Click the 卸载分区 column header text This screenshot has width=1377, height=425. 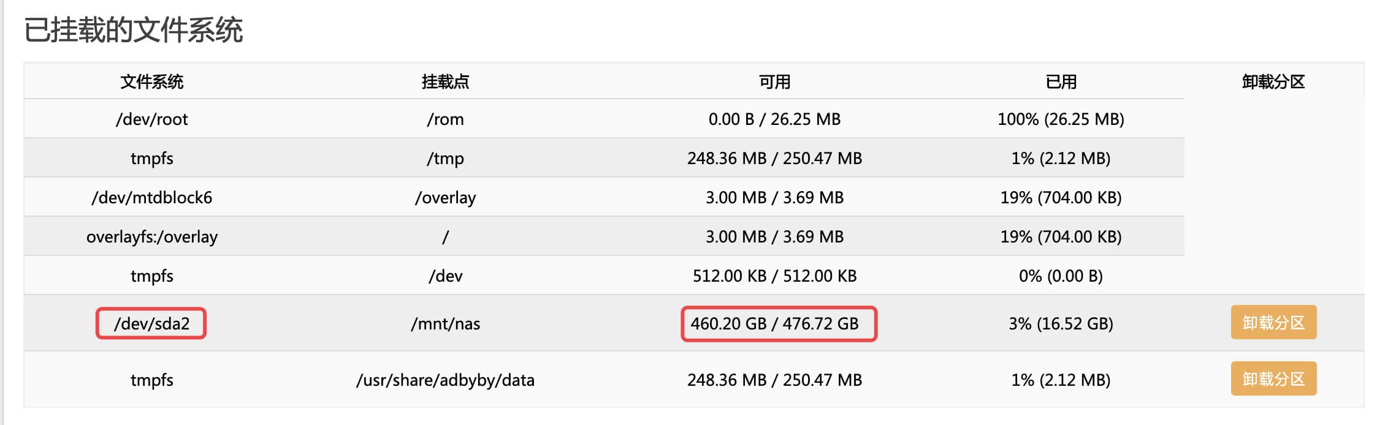(x=1273, y=81)
